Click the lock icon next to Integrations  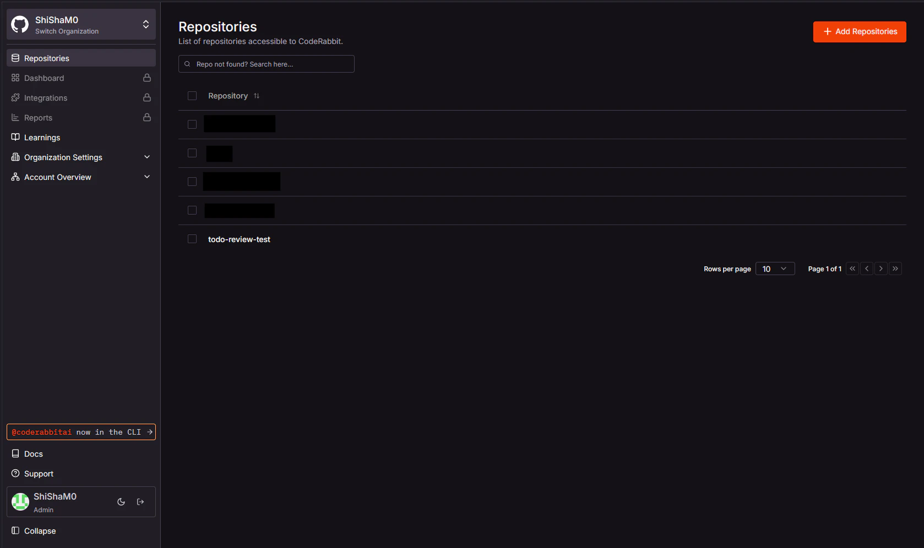pos(147,97)
